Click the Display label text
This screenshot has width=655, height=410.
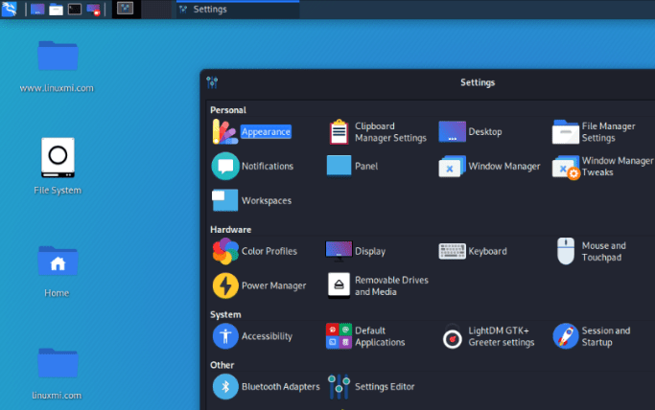[370, 251]
